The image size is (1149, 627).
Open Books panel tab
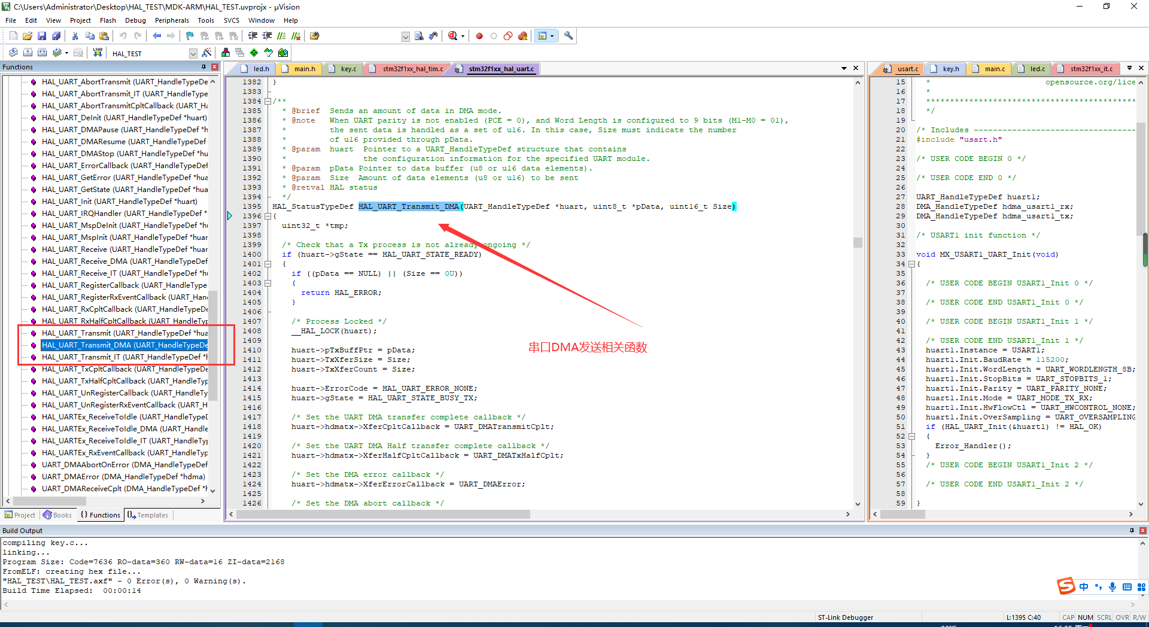point(57,515)
